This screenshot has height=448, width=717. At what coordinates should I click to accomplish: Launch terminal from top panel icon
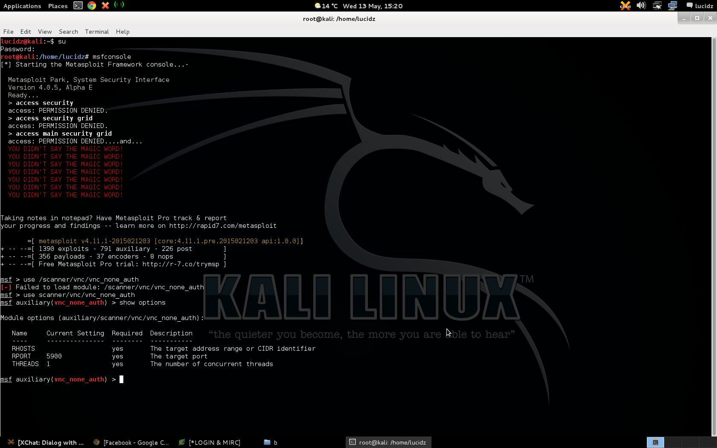tap(78, 6)
